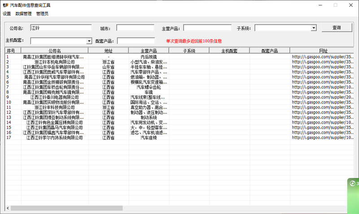Viewport: 359px width, 214px height.
Task: Click 汽车座椅 product cell in row 17
Action: 149,138
